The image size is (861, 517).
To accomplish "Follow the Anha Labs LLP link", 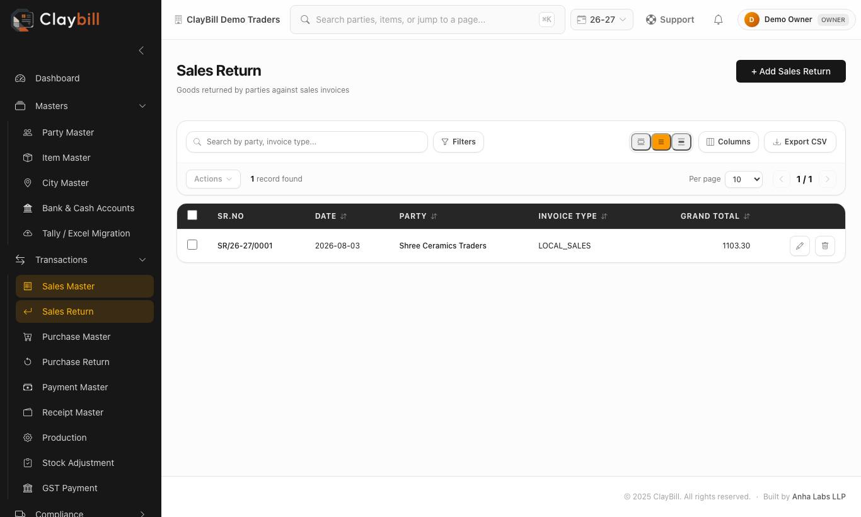I will (819, 497).
